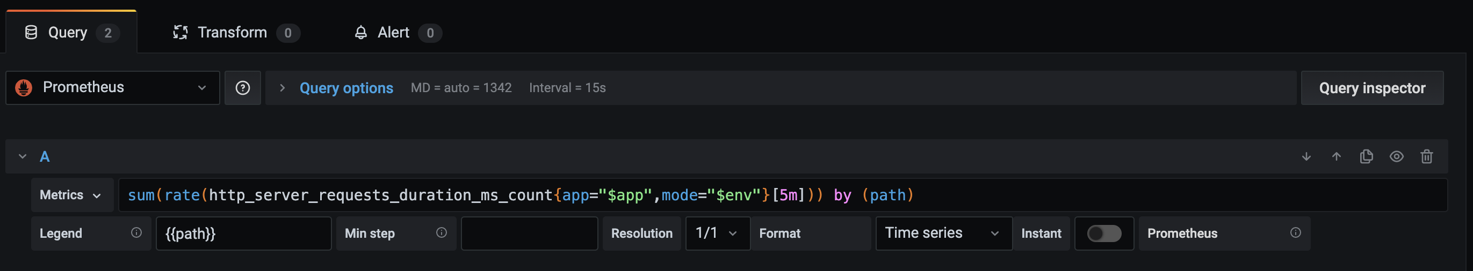The height and width of the screenshot is (271, 1473).
Task: Collapse query row A
Action: [23, 156]
